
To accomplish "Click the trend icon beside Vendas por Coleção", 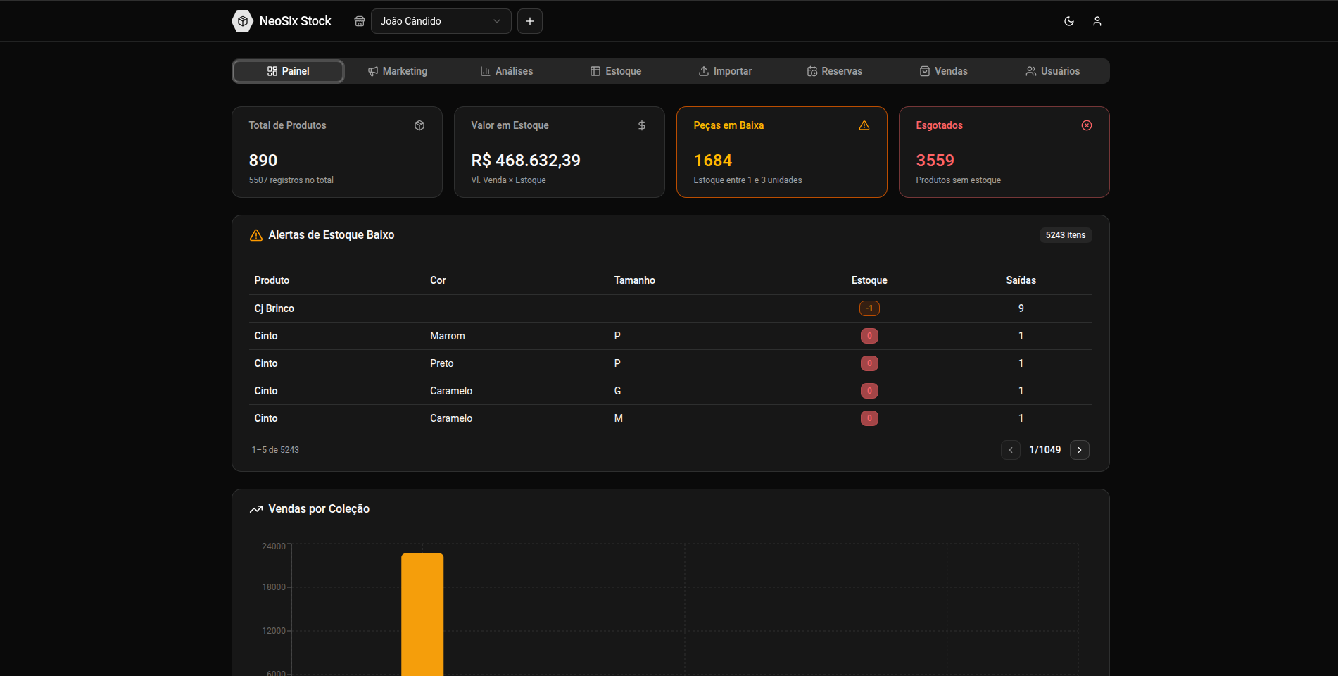I will coord(256,509).
